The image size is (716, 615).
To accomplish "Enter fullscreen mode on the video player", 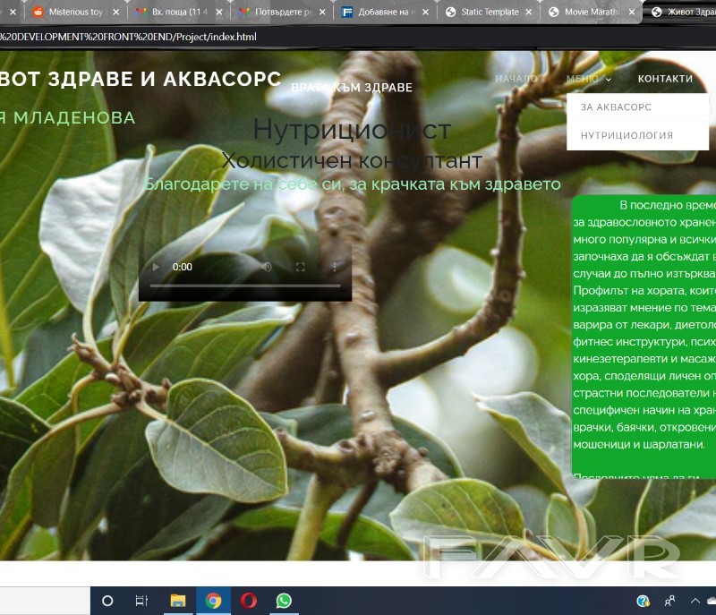I will click(301, 267).
